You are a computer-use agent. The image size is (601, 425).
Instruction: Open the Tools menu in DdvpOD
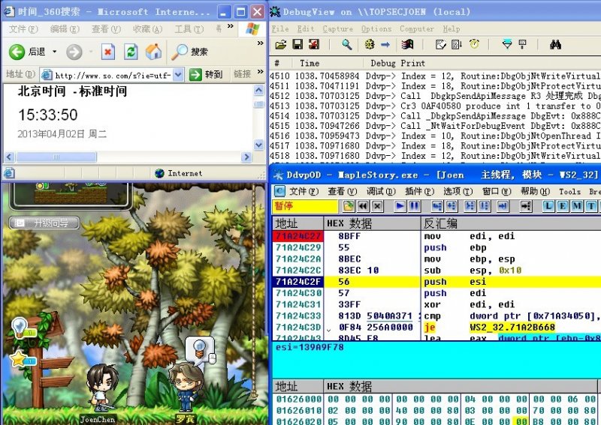(569, 191)
